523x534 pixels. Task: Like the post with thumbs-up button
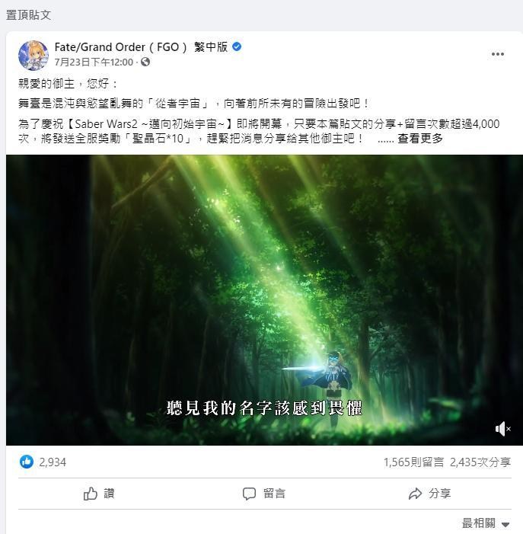tap(100, 494)
